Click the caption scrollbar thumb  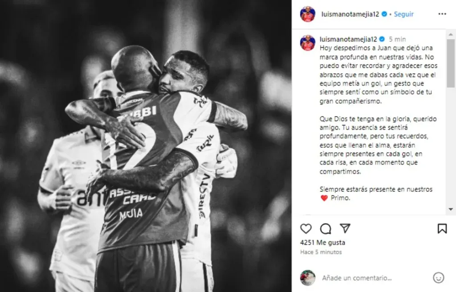pos(451,63)
